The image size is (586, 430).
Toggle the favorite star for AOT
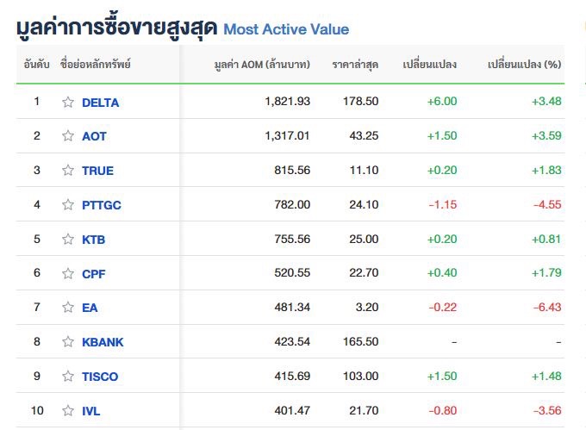click(68, 136)
